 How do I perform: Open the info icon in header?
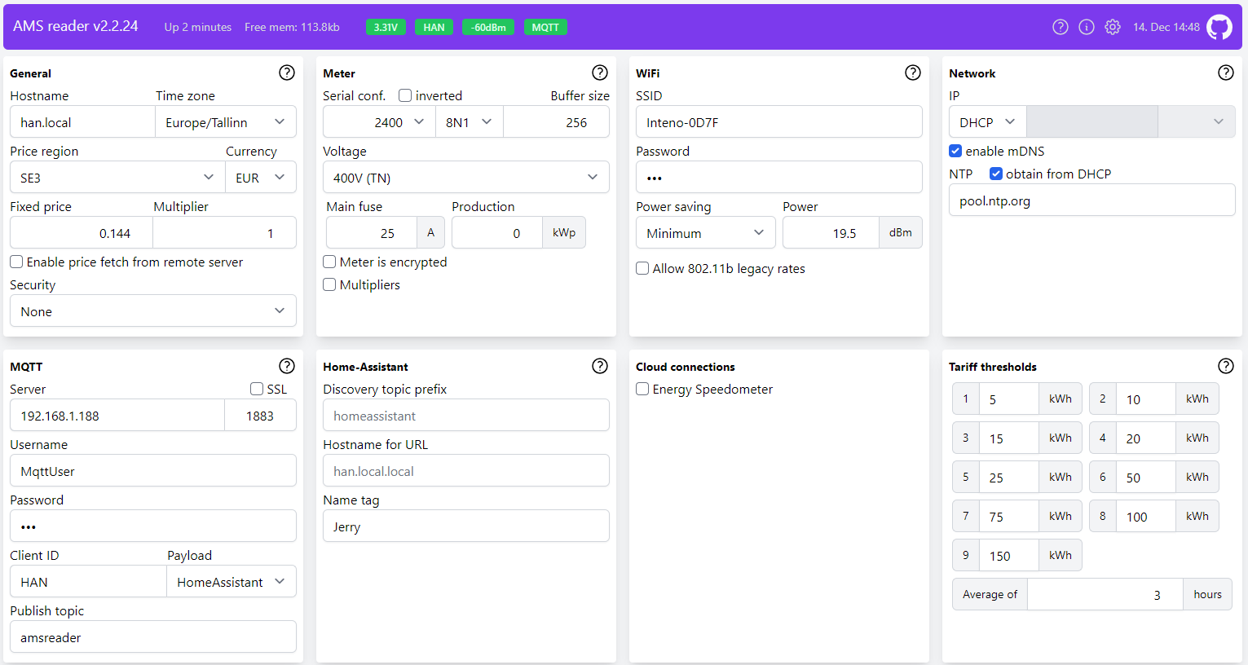click(1087, 27)
